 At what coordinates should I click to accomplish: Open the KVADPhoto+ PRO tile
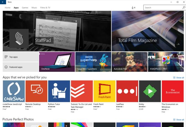166,62
